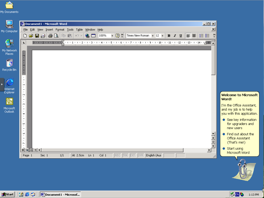This screenshot has width=264, height=198.
Task: Expand more Formatting toolbar buttons chevron
Action: (x=214, y=36)
